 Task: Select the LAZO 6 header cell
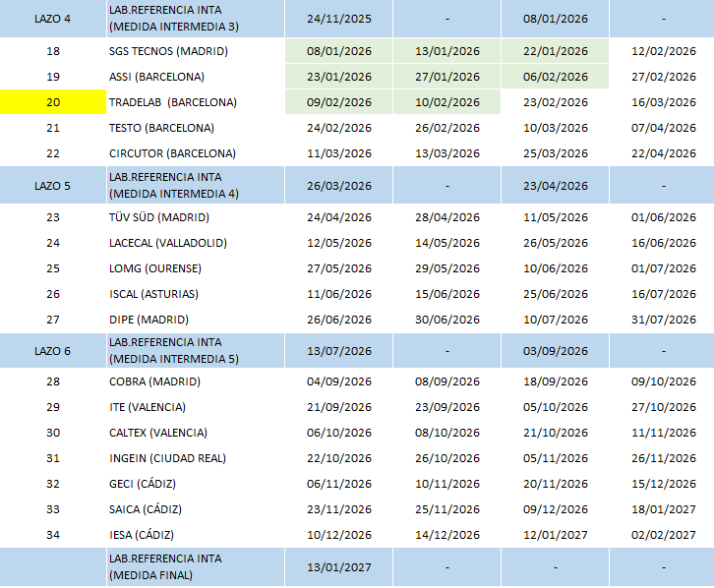point(53,351)
